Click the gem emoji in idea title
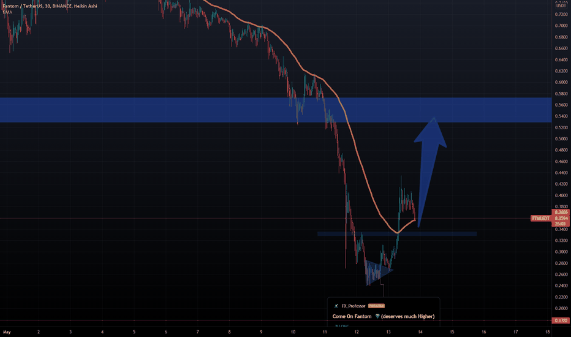This screenshot has width=571, height=337. [x=377, y=316]
